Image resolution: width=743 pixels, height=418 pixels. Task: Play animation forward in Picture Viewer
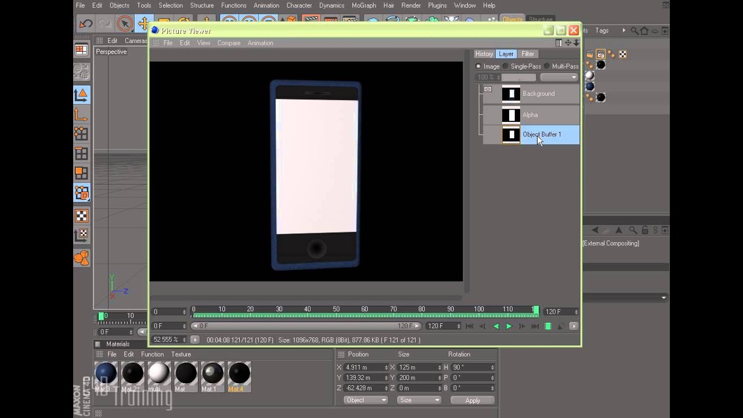coord(509,326)
